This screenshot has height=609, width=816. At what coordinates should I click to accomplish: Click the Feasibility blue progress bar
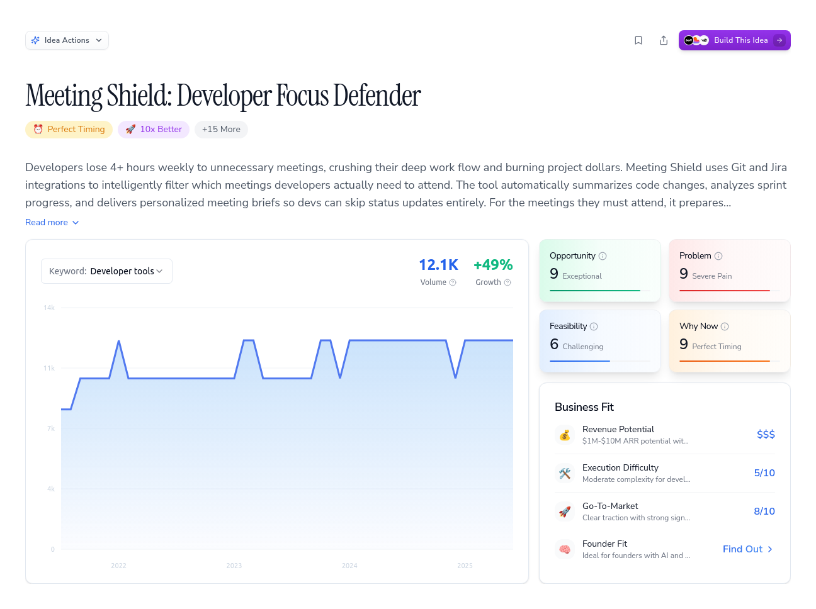[600, 361]
